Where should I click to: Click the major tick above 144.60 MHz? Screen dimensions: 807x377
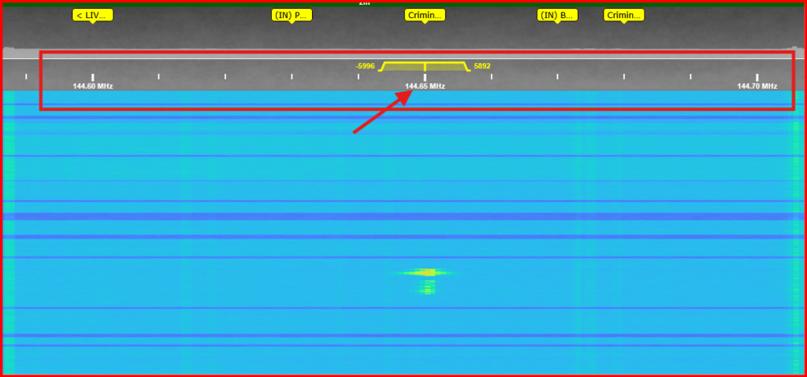point(92,77)
